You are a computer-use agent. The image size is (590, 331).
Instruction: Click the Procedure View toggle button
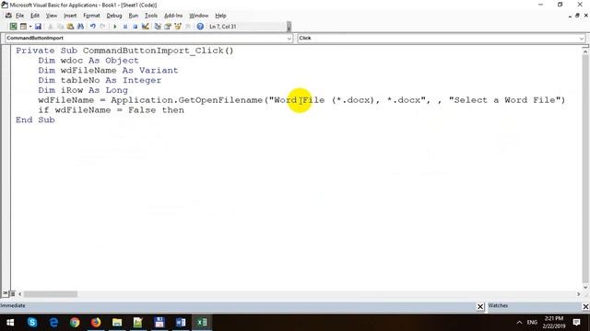coord(6,294)
